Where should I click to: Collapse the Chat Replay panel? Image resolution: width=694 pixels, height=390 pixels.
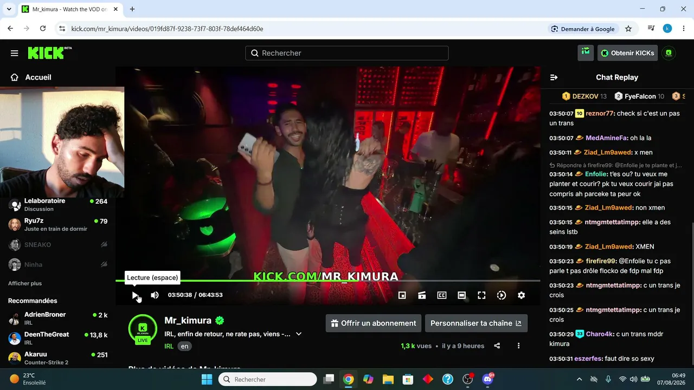click(x=554, y=77)
